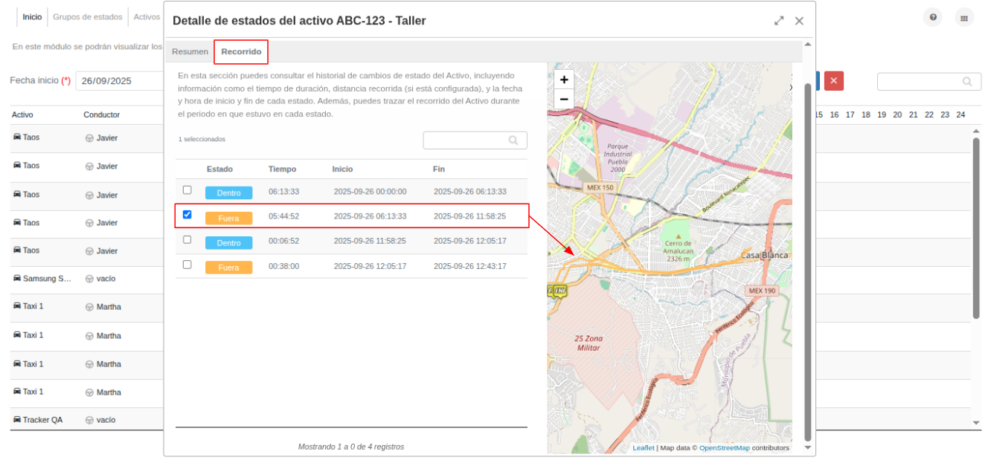The image size is (988, 463).
Task: Click the red X clear button
Action: [x=834, y=81]
